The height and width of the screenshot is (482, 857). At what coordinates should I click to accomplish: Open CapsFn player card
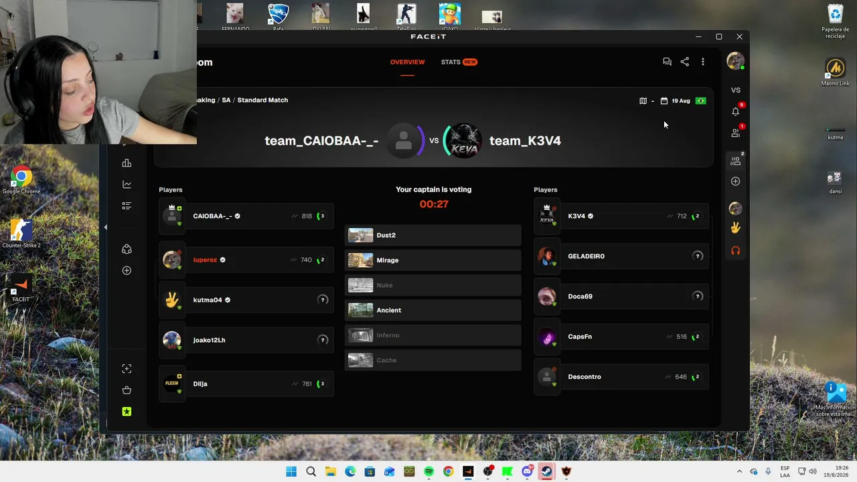coord(621,337)
